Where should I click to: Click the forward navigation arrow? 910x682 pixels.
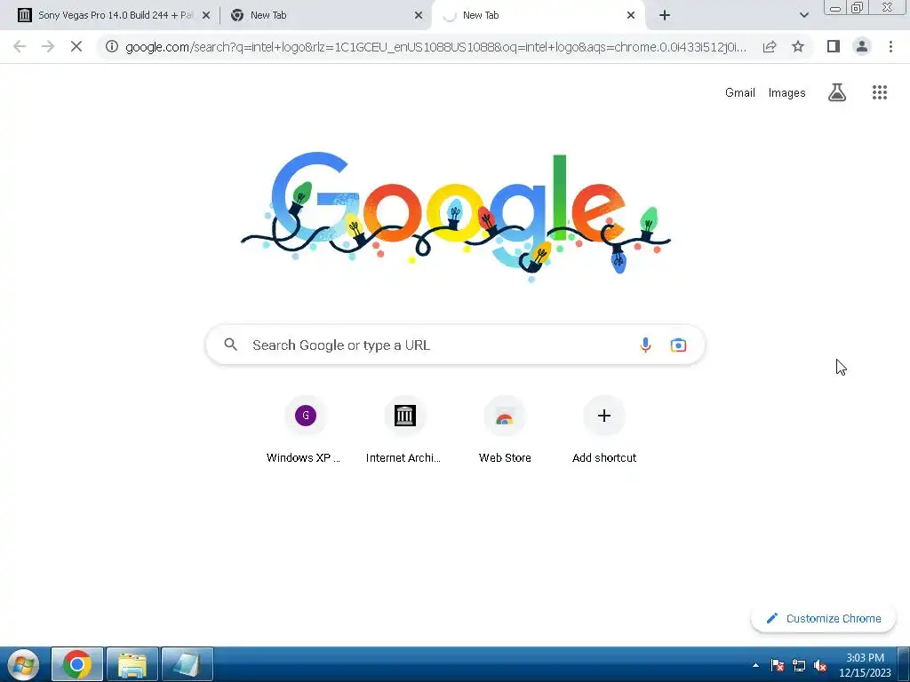click(x=48, y=46)
